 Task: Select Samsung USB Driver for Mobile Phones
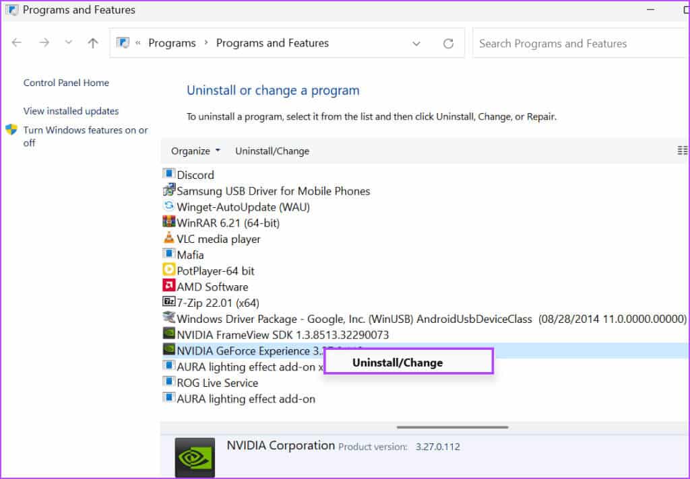274,191
